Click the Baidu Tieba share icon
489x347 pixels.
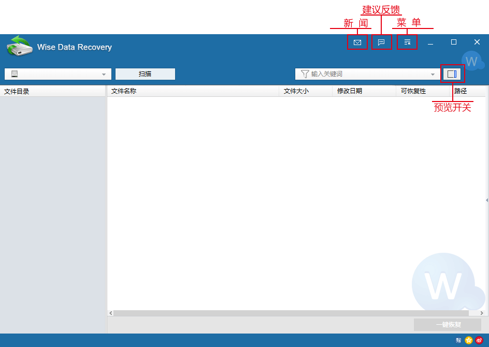(x=458, y=340)
